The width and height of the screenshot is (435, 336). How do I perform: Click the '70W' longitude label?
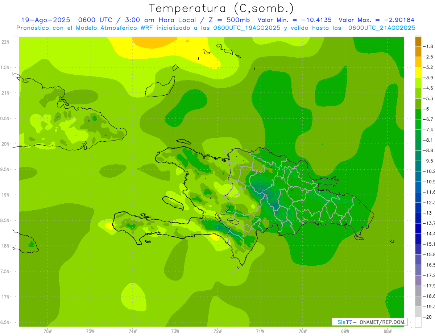302,331
